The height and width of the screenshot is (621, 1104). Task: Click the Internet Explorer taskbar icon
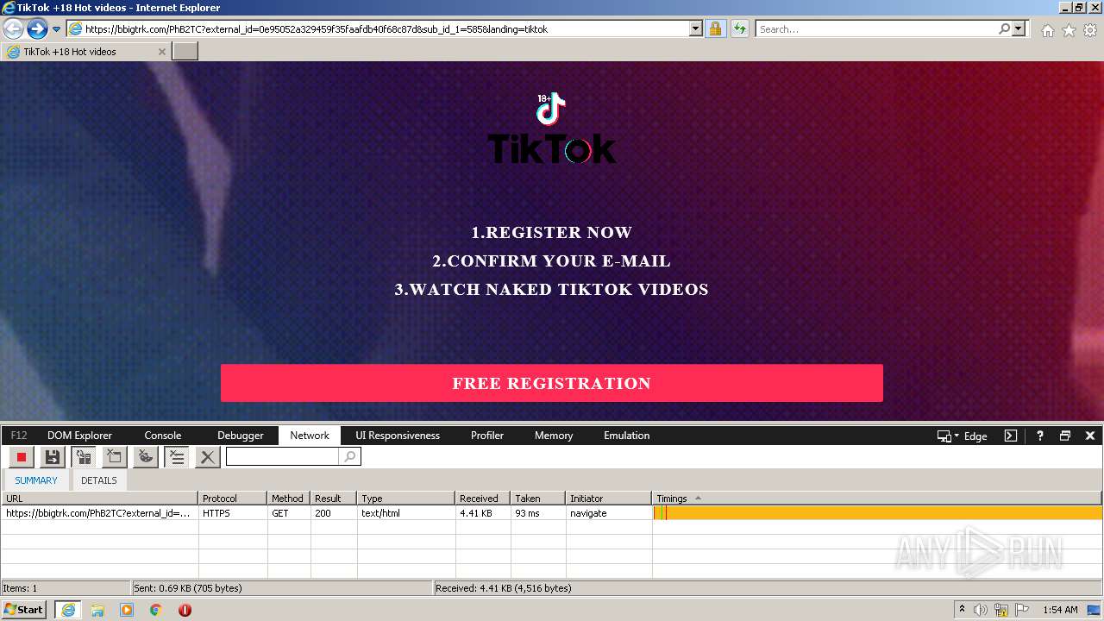[68, 610]
